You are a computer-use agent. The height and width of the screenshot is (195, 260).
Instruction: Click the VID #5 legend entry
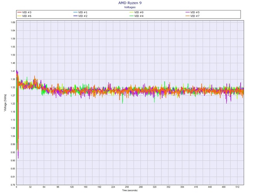192,12
